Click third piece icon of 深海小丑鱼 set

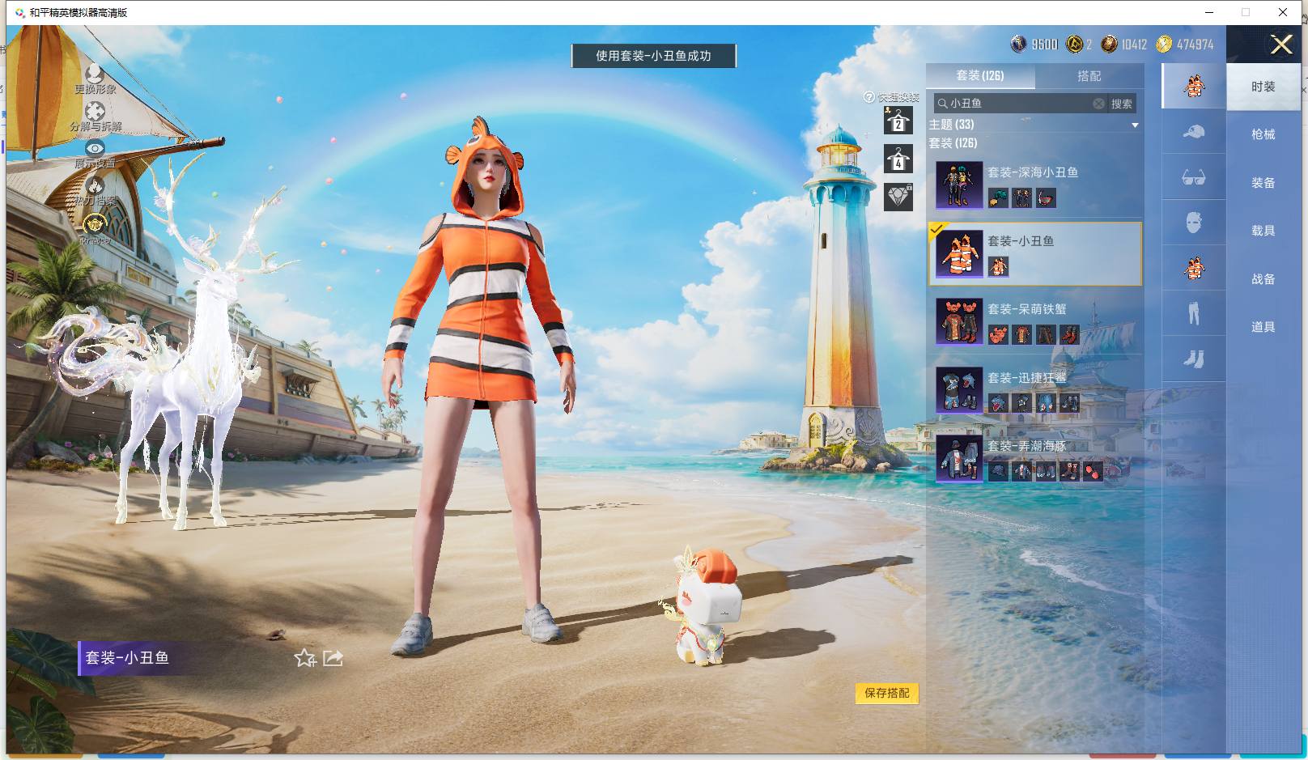1046,197
